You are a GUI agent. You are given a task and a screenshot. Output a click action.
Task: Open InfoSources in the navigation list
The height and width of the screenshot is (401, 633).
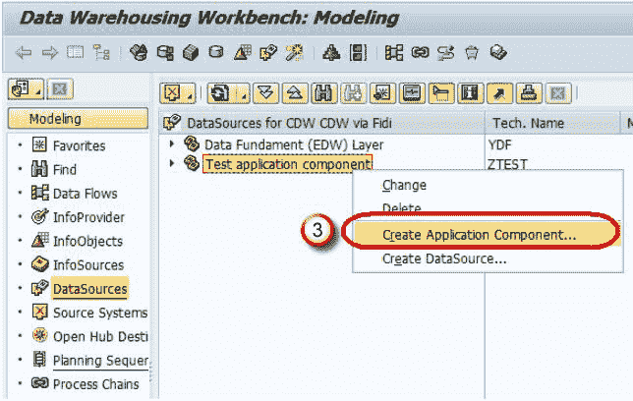(88, 265)
